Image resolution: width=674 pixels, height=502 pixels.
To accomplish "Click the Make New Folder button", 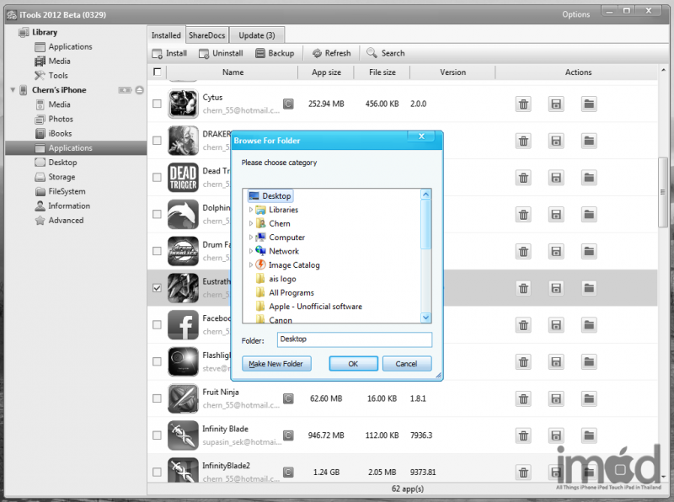I will (277, 364).
